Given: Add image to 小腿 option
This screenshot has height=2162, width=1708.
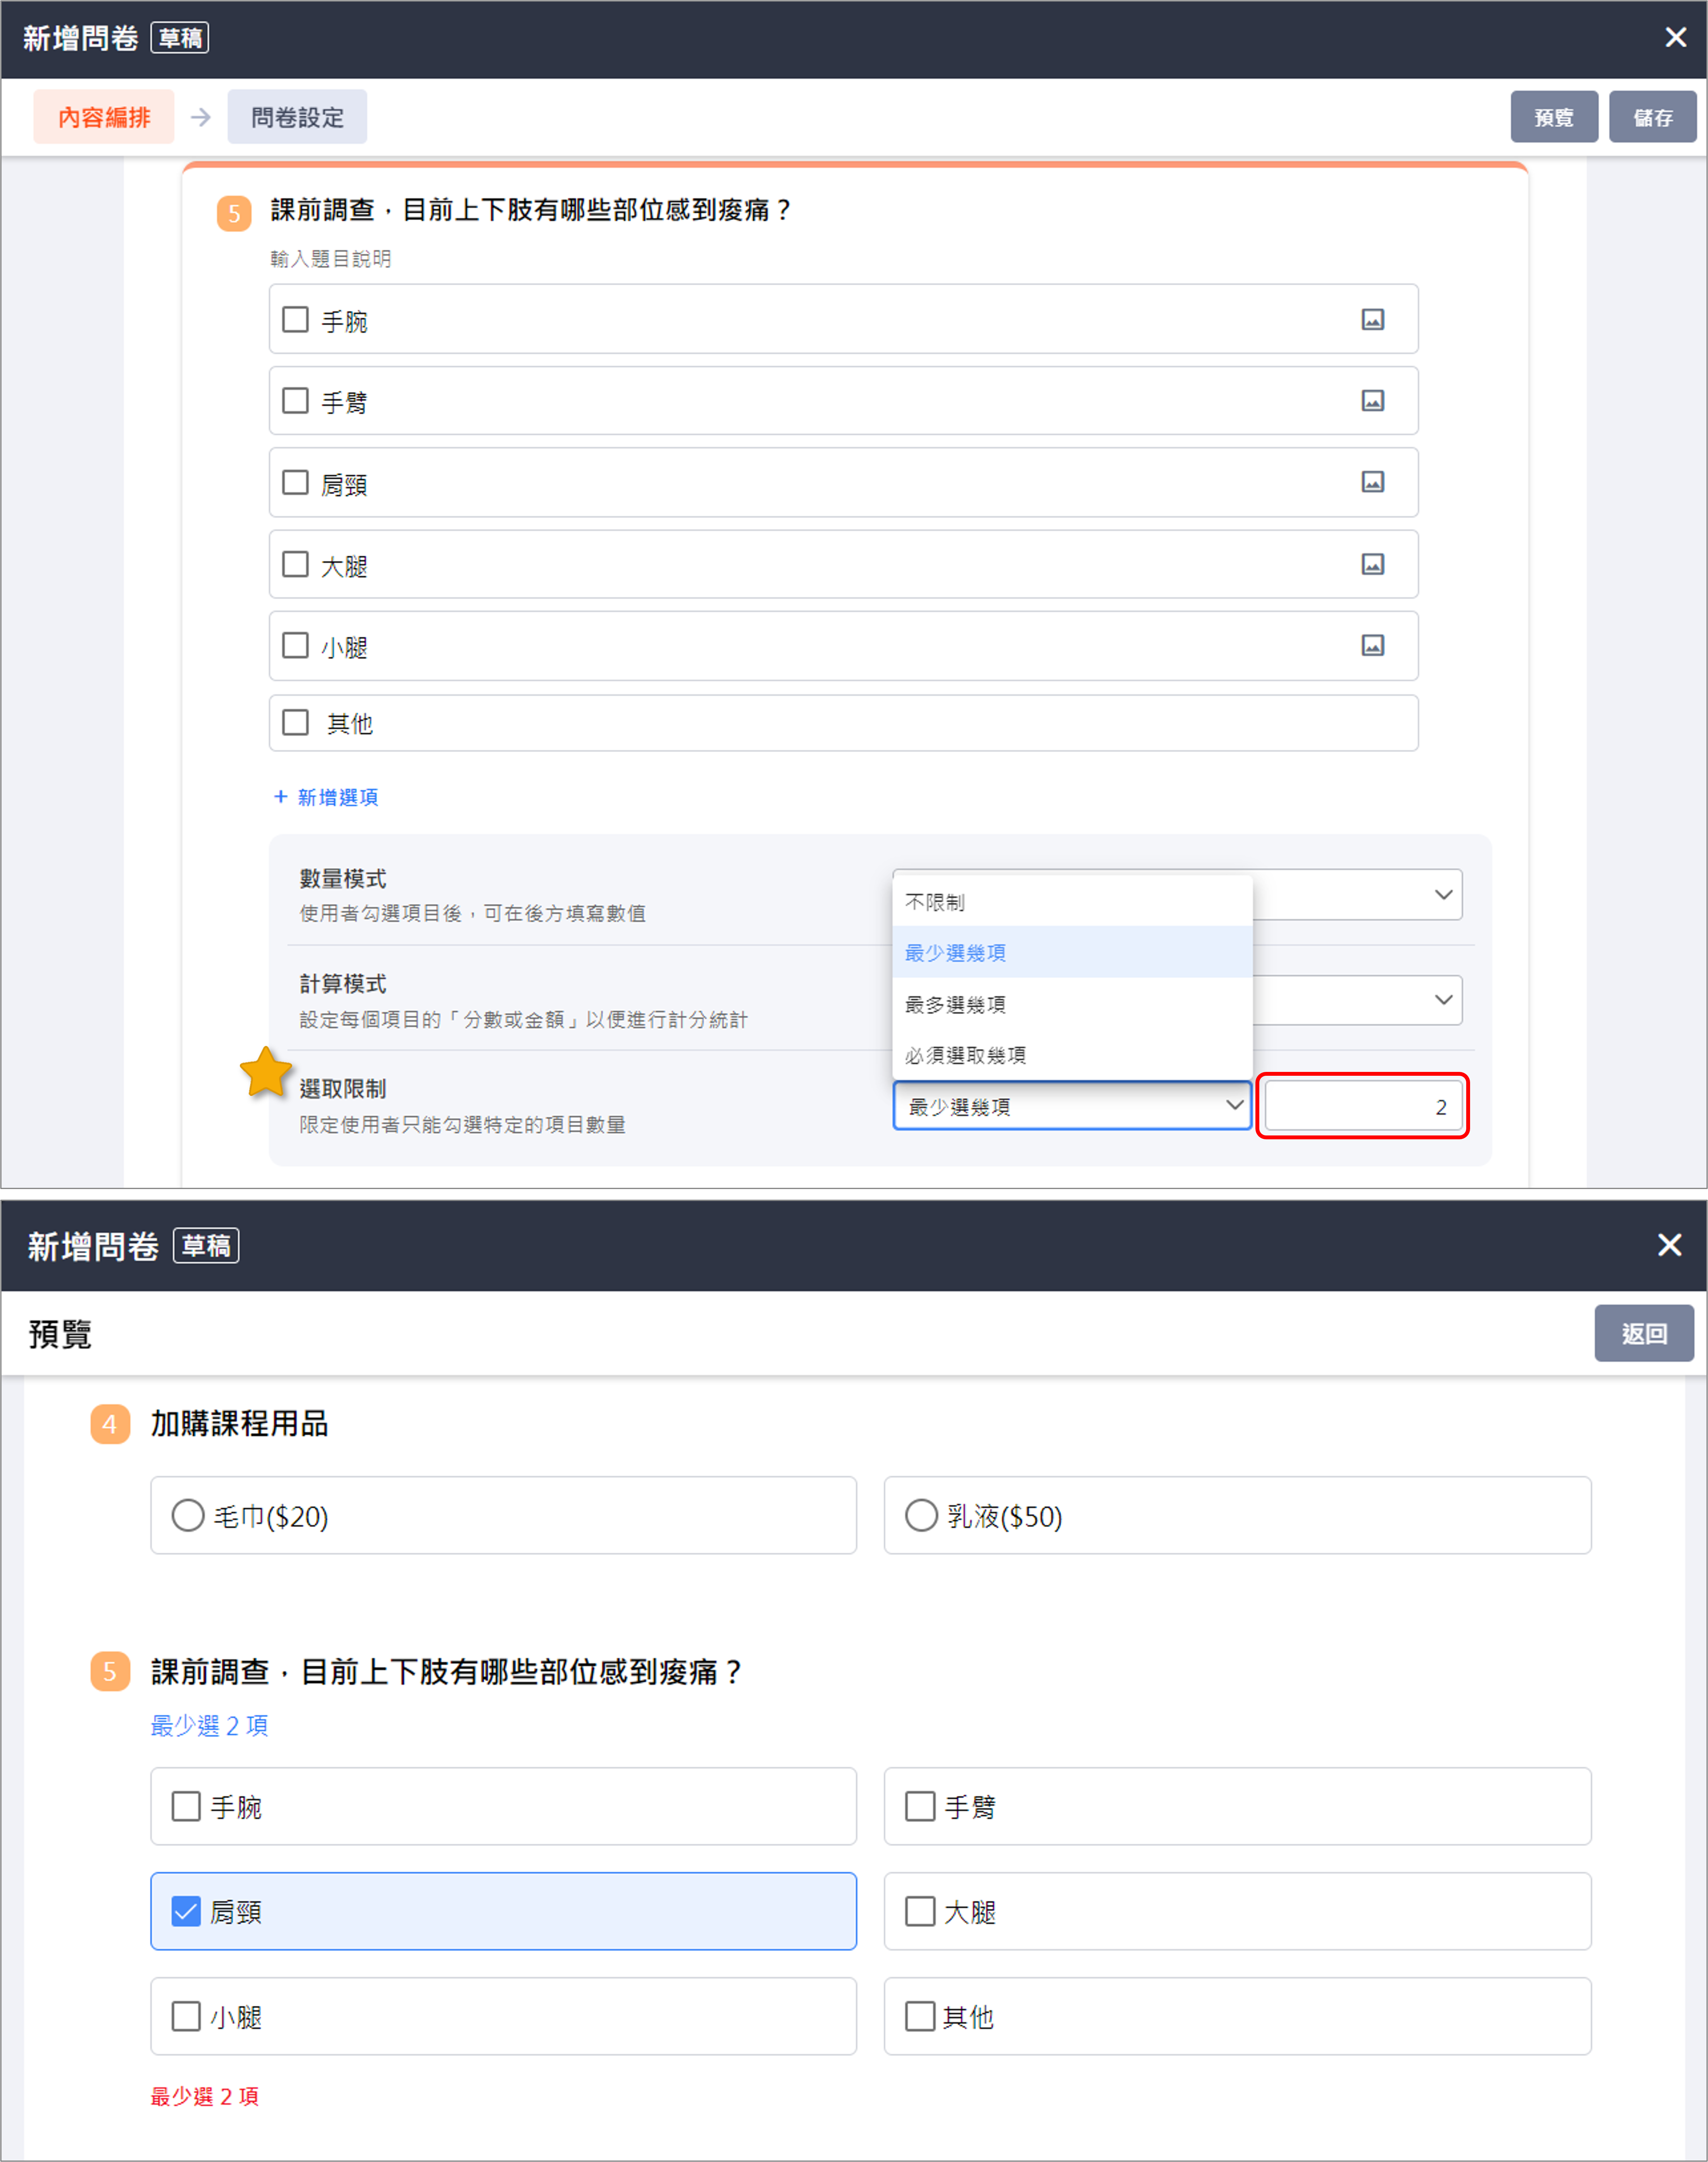Looking at the screenshot, I should 1372,645.
